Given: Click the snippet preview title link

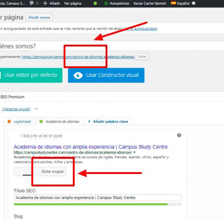Looking at the screenshot, I should [x=91, y=147].
